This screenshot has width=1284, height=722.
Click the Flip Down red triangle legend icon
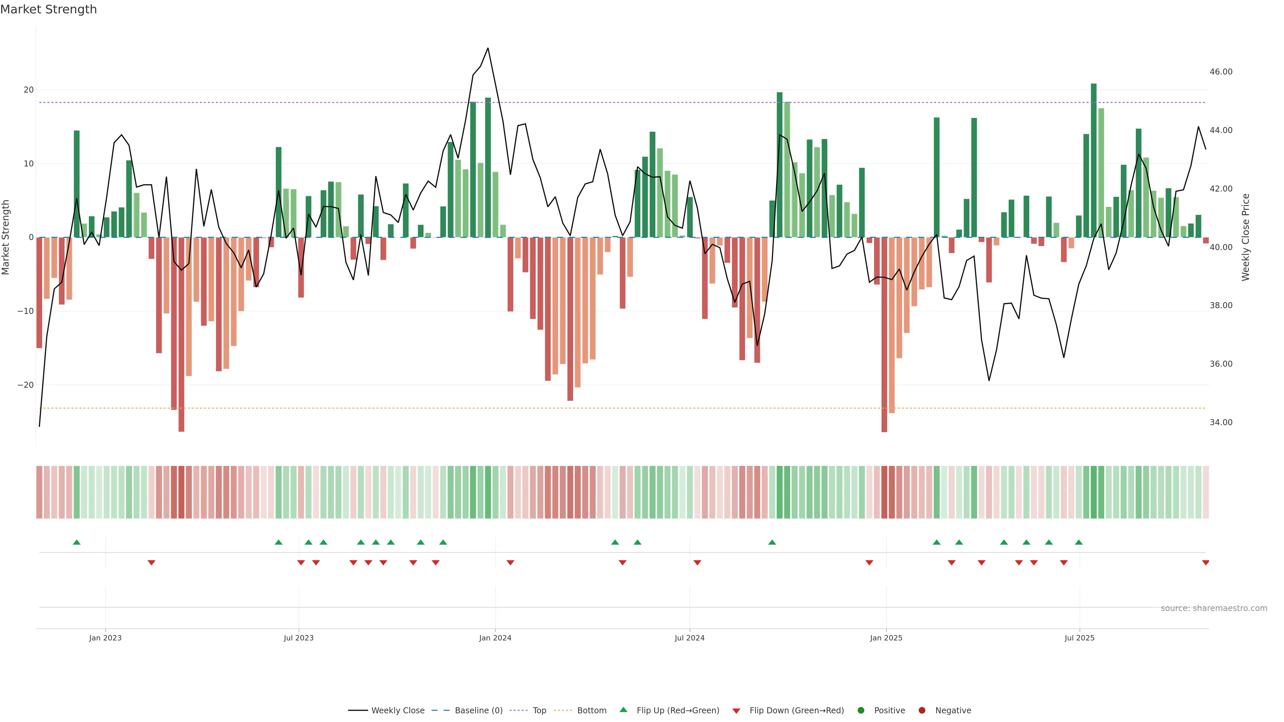(736, 711)
